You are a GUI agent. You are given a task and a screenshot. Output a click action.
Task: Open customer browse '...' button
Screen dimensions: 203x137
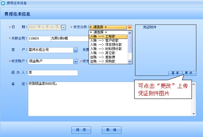[75, 50]
